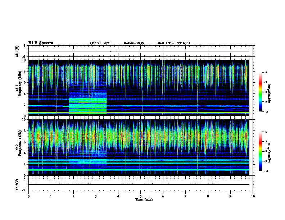Click time tick label "8" on the x-axis
The image size is (285, 220).
pos(208,196)
